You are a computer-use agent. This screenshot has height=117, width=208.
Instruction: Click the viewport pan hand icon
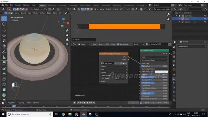[x=67, y=35]
